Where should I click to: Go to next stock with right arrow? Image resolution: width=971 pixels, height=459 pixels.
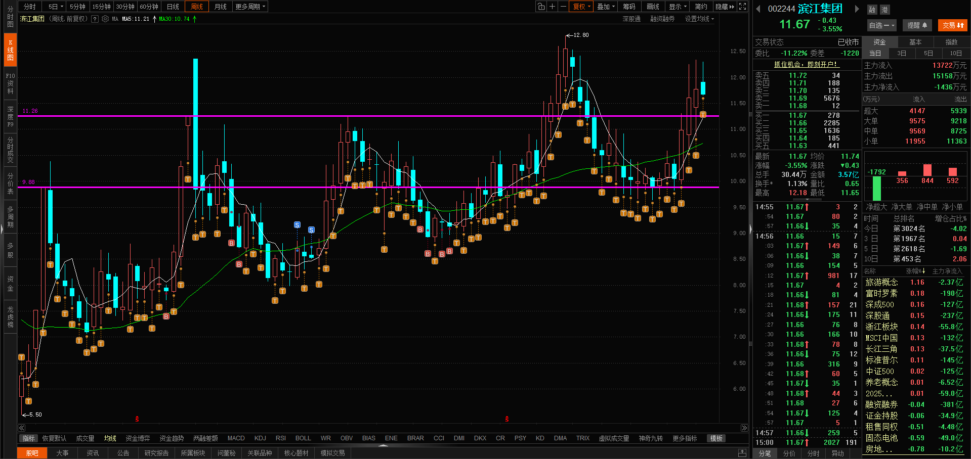coord(857,9)
